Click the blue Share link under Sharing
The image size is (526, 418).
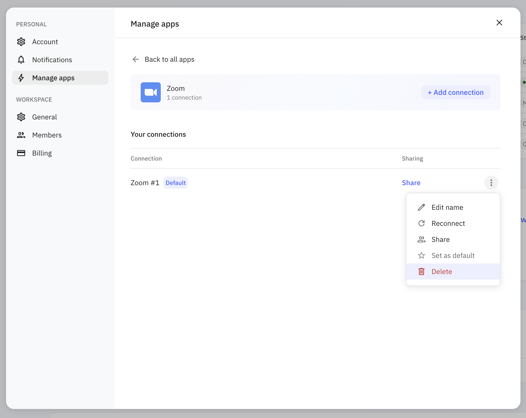[x=411, y=183]
